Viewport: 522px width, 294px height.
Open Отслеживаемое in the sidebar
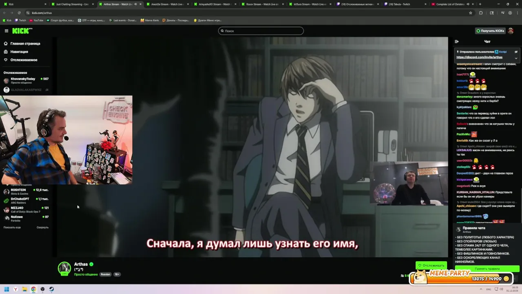coord(21,60)
